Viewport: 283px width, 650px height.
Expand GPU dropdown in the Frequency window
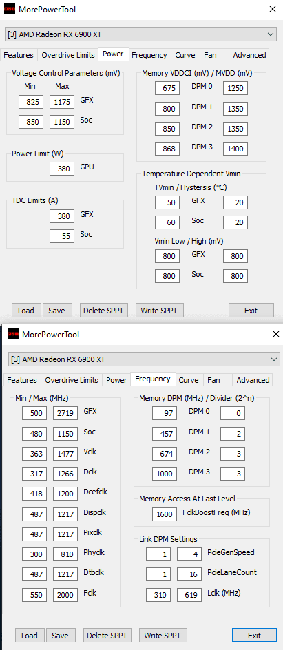coord(144,359)
